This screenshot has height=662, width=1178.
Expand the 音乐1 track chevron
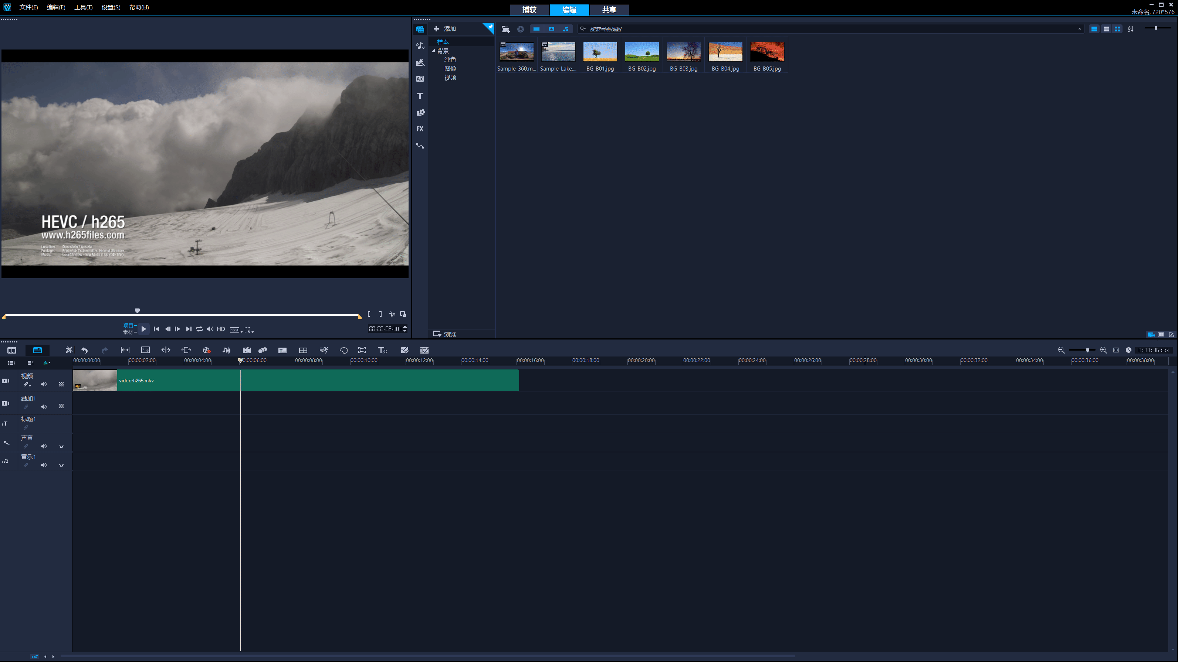61,465
